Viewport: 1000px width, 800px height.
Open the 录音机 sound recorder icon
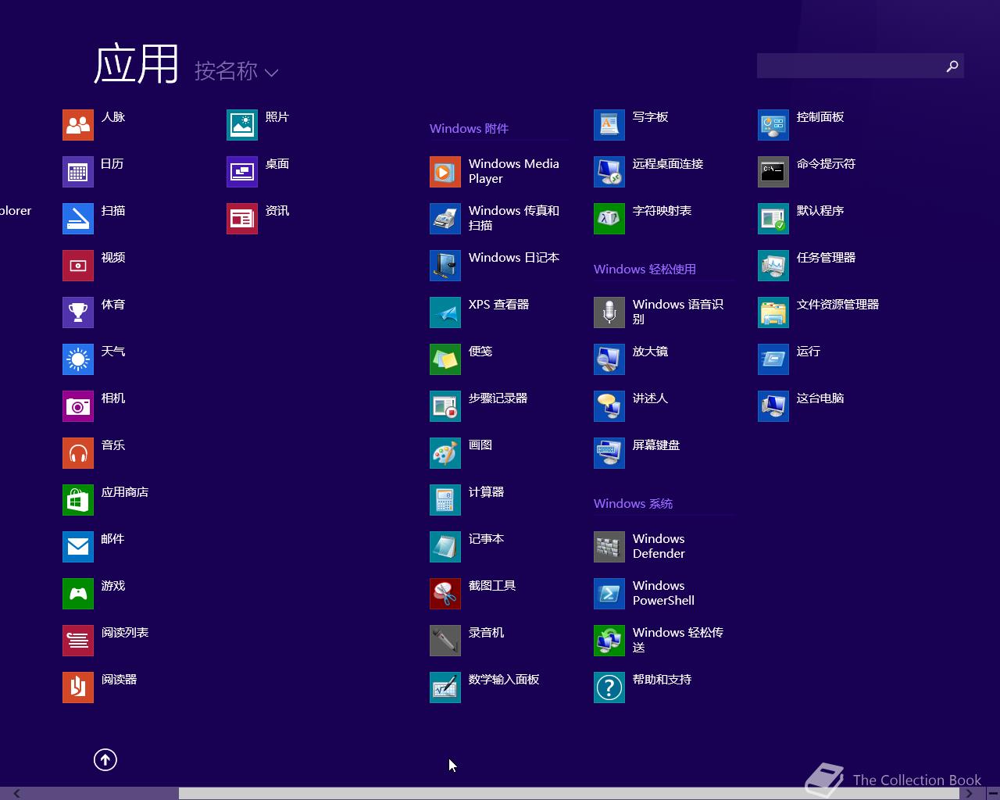pos(445,641)
